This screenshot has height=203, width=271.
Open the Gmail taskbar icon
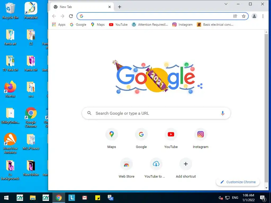(85, 198)
